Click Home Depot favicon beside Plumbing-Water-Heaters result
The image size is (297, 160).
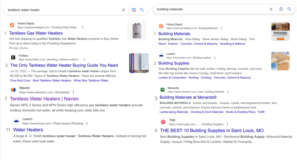click(x=12, y=25)
